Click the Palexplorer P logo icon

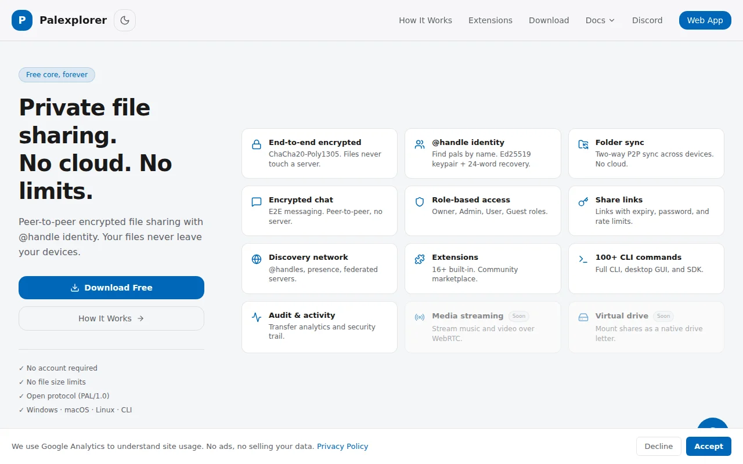(22, 20)
